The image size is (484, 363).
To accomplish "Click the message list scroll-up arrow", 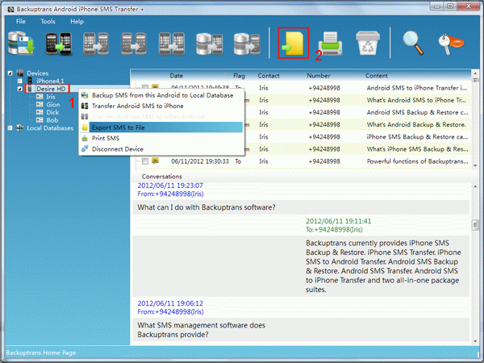I will coord(475,73).
